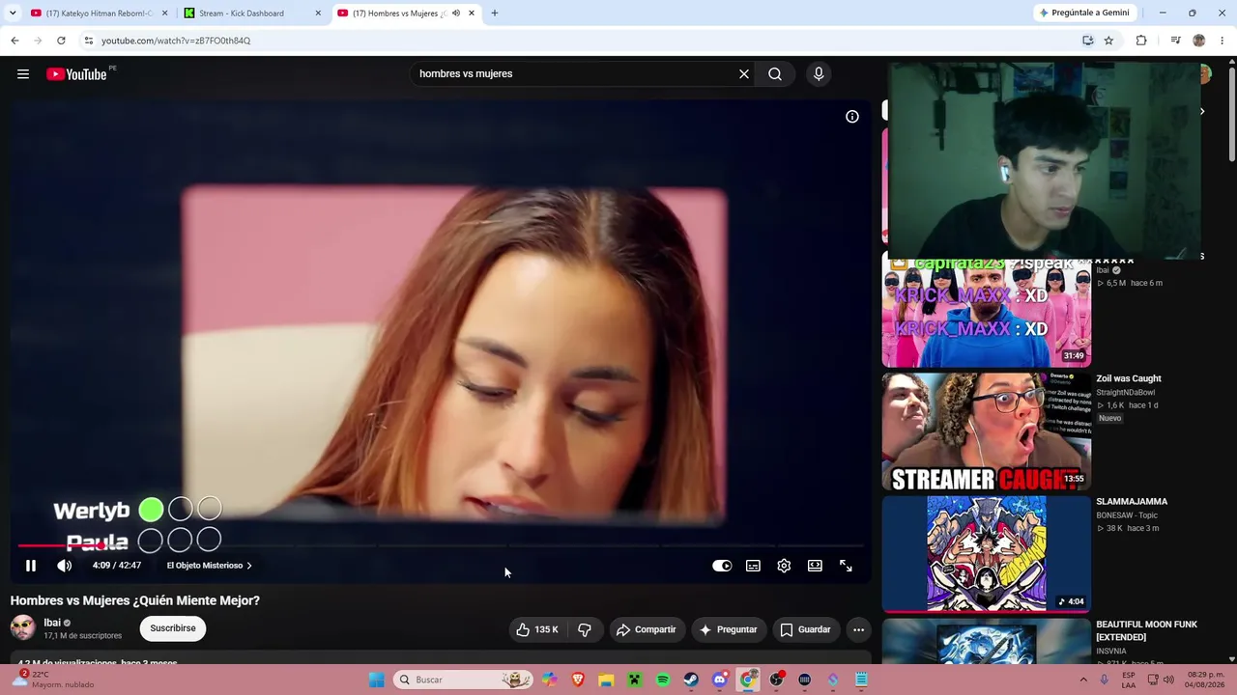Click the 'SLAMMAJAMMA' video title

(1132, 502)
